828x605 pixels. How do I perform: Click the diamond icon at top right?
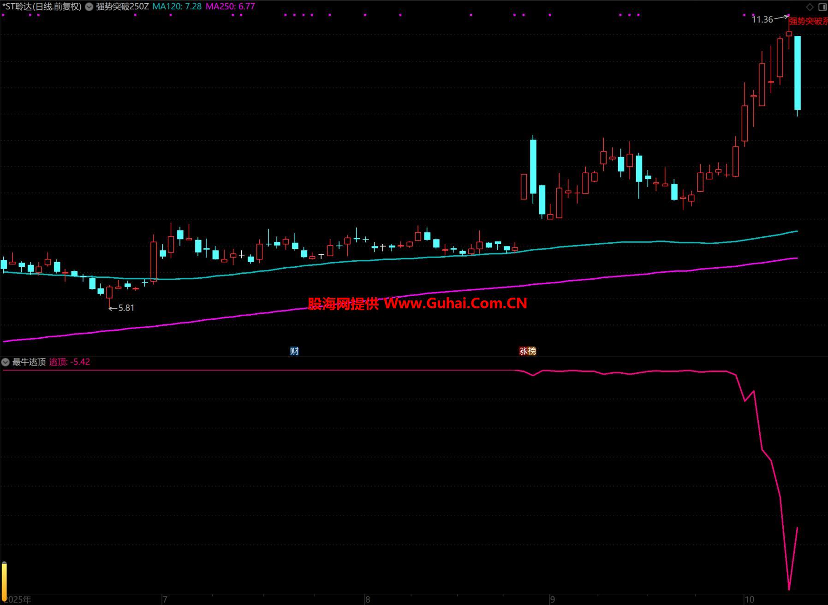coord(810,7)
